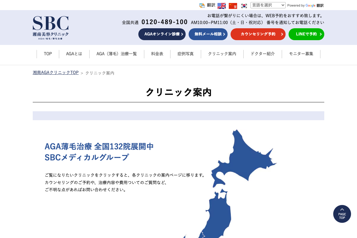Select the Chinese flag translation icon
The height and width of the screenshot is (238, 357).
click(233, 6)
